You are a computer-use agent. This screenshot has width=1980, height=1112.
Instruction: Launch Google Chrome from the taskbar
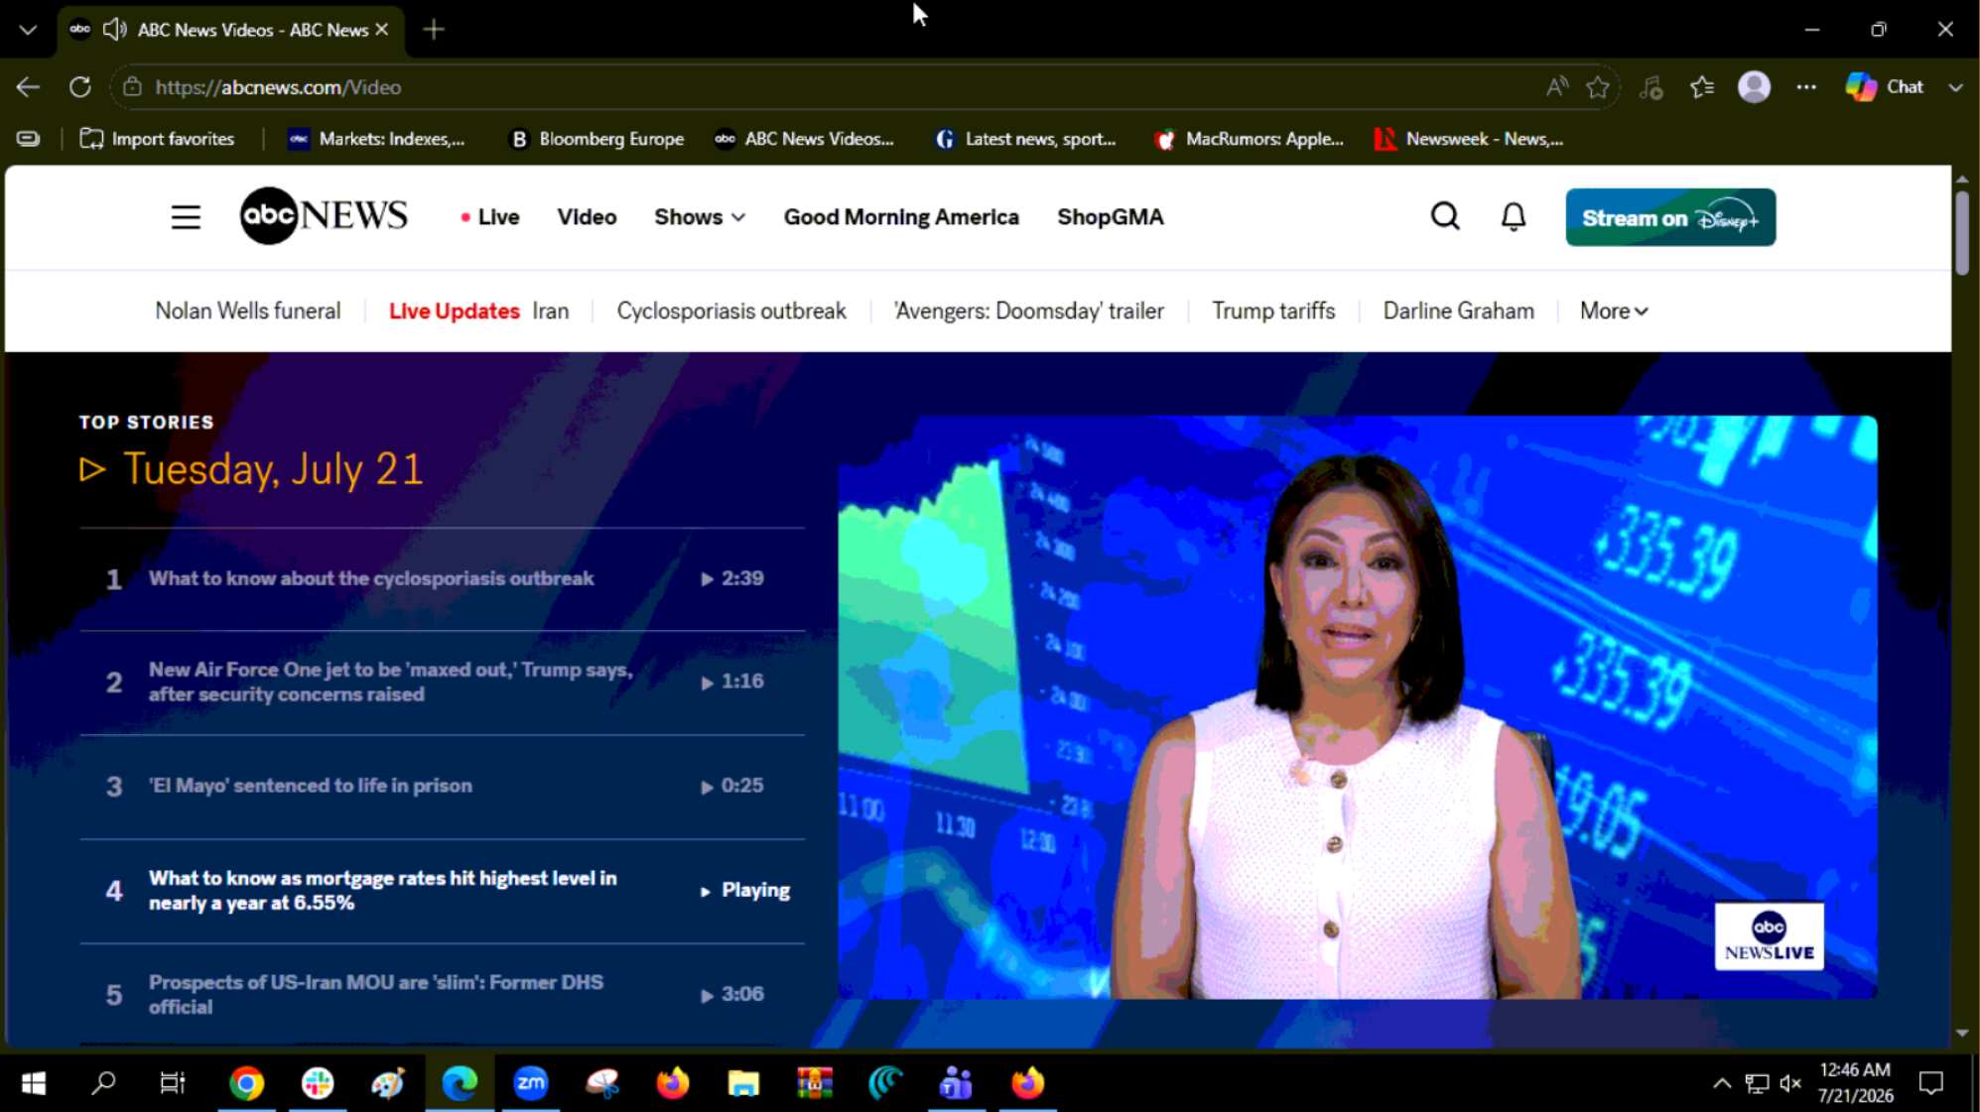[x=246, y=1083]
